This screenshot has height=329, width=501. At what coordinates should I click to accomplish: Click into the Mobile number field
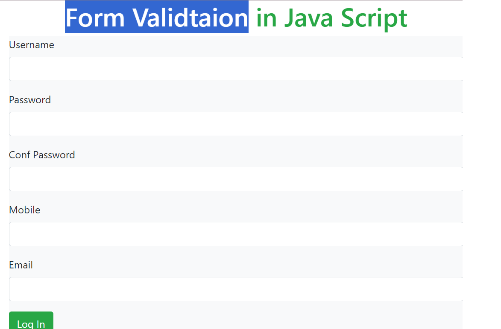coord(235,234)
